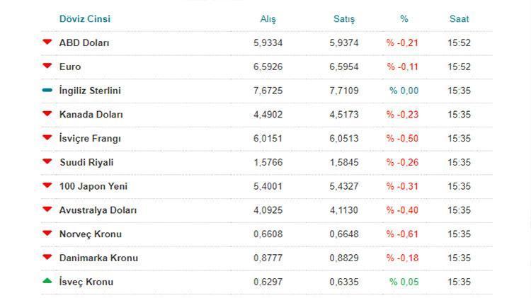Click the teal dash icon beside İngiliz Sterlini
Viewport: 531px width, 298px height.
coord(47,90)
